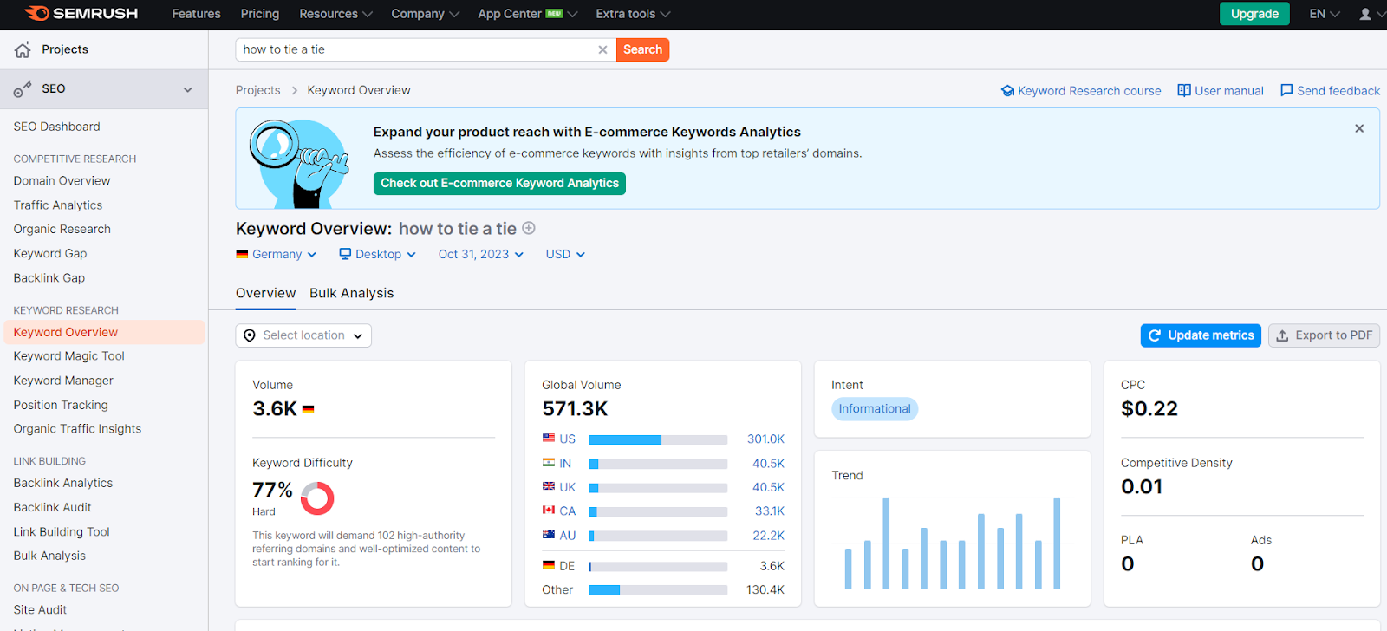This screenshot has width=1387, height=631.
Task: Click the User manual book icon
Action: [1184, 90]
